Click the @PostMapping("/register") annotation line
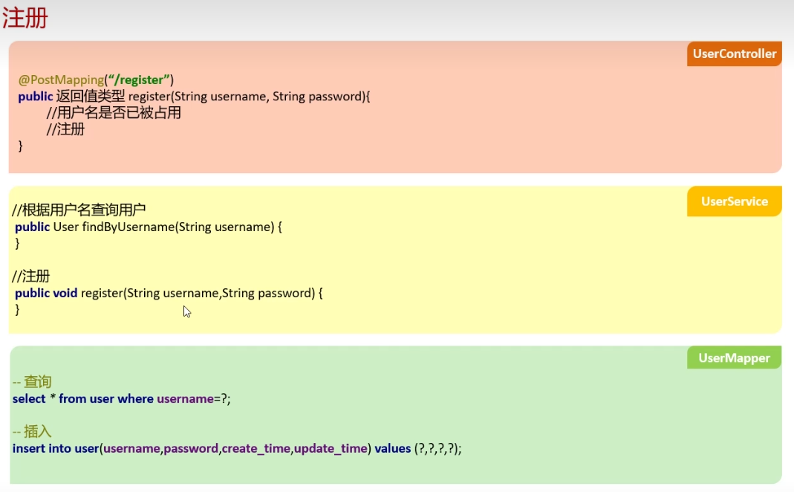Image resolution: width=794 pixels, height=492 pixels. coord(96,80)
